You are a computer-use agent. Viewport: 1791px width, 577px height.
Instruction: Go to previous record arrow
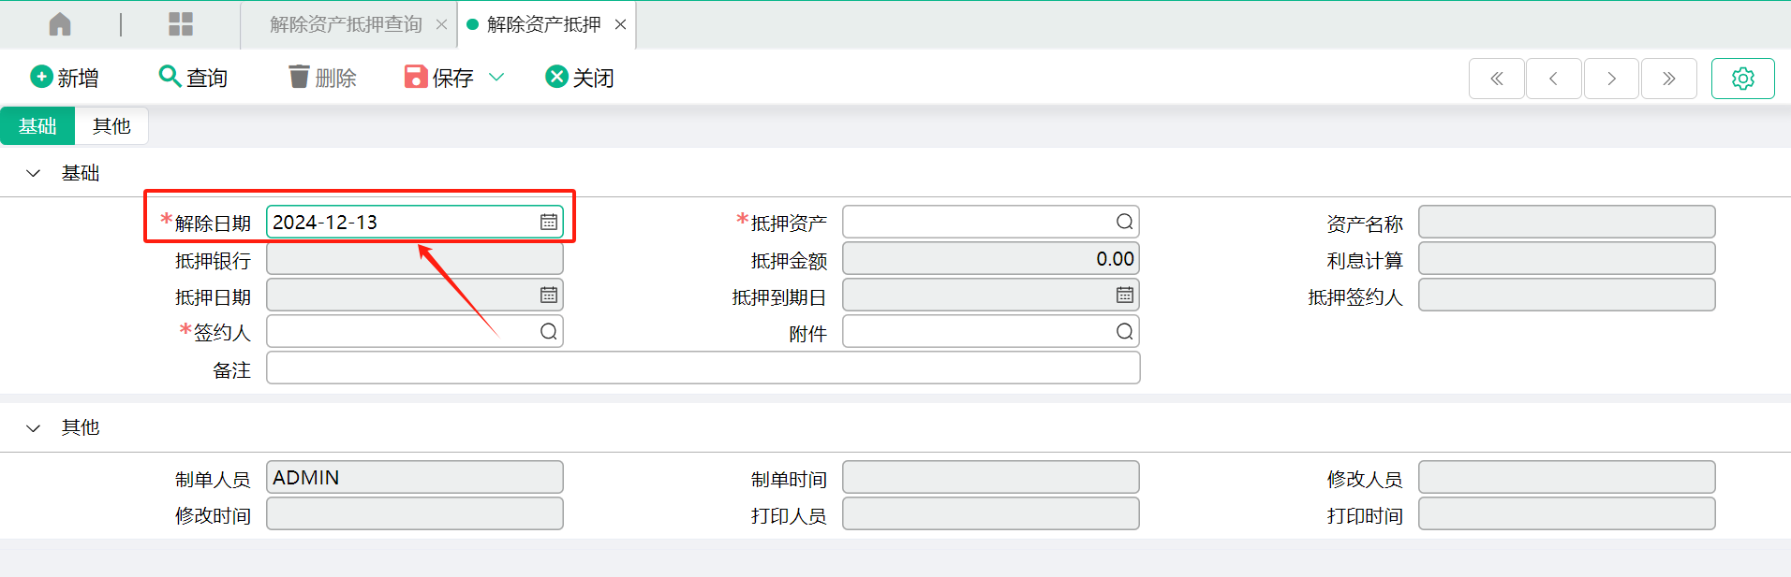coord(1554,79)
